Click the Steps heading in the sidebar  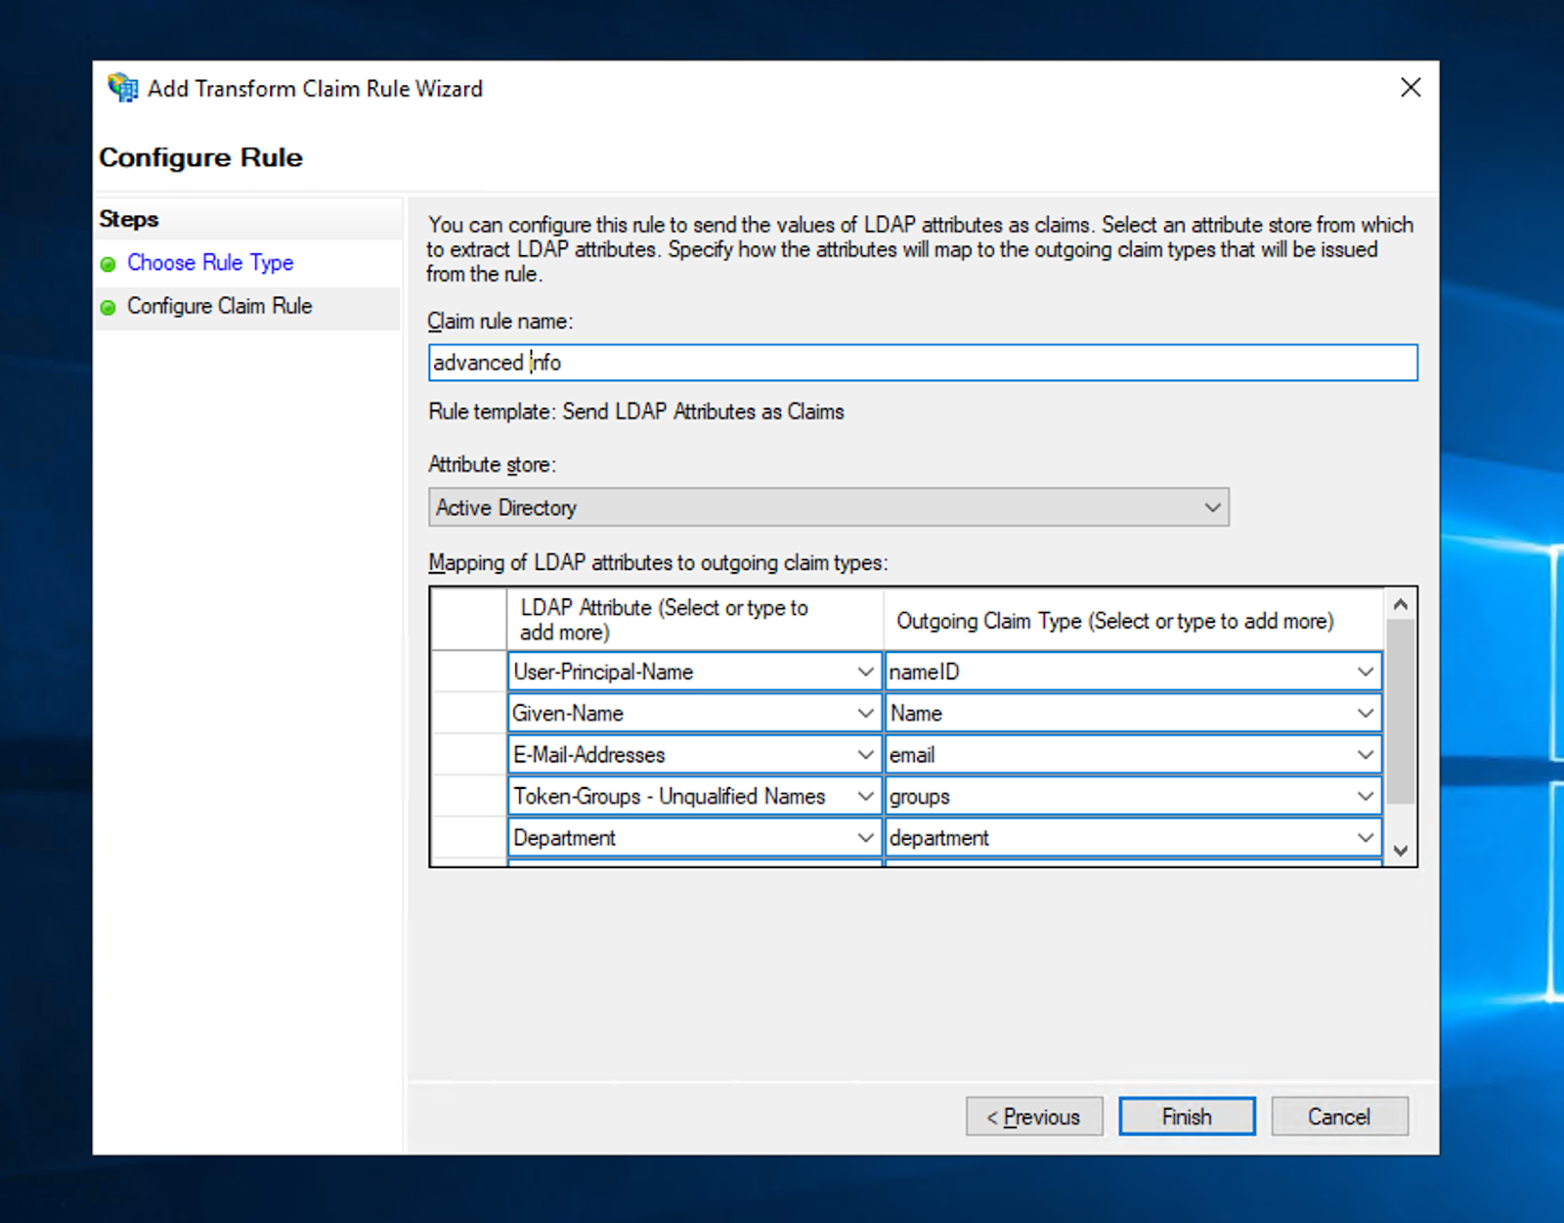click(x=129, y=219)
